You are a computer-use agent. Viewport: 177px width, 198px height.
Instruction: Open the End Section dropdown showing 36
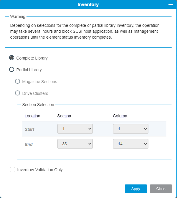tap(75, 144)
